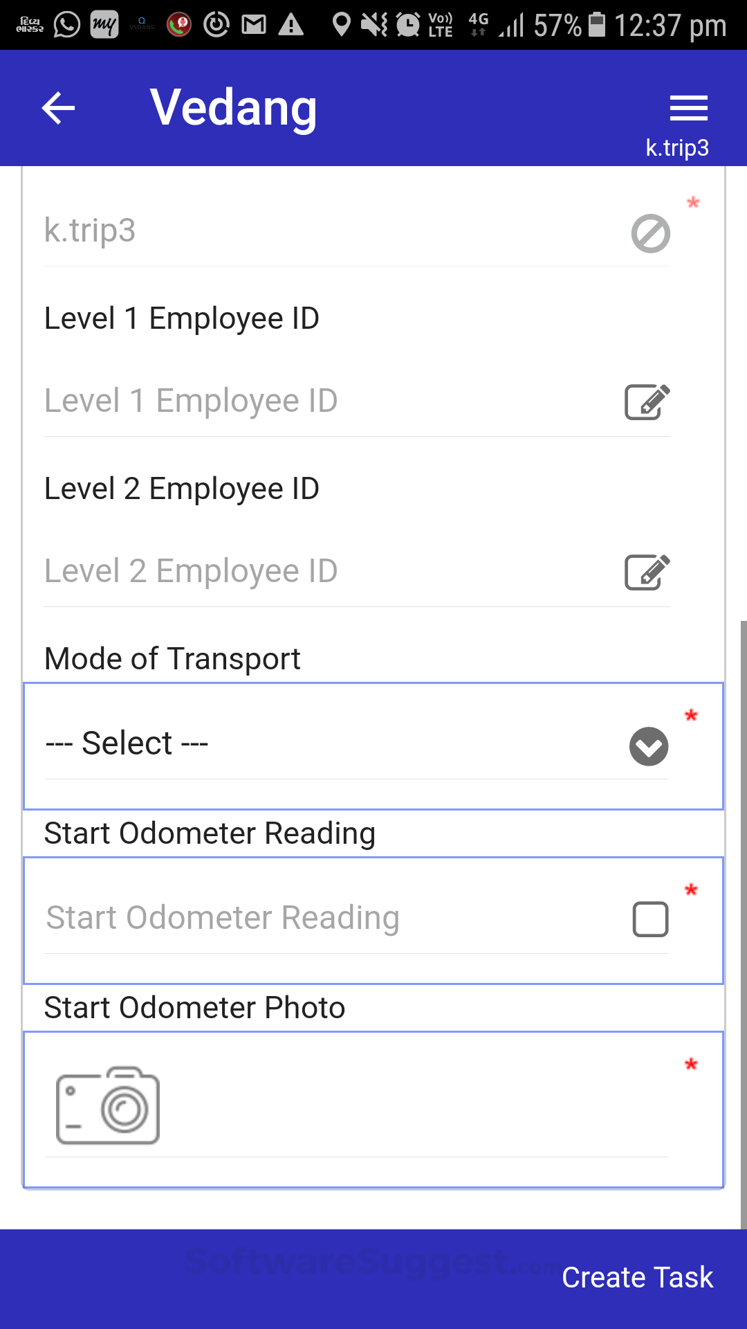The image size is (747, 1329).
Task: Tap edit icon for Level 2 Employee ID
Action: point(647,572)
